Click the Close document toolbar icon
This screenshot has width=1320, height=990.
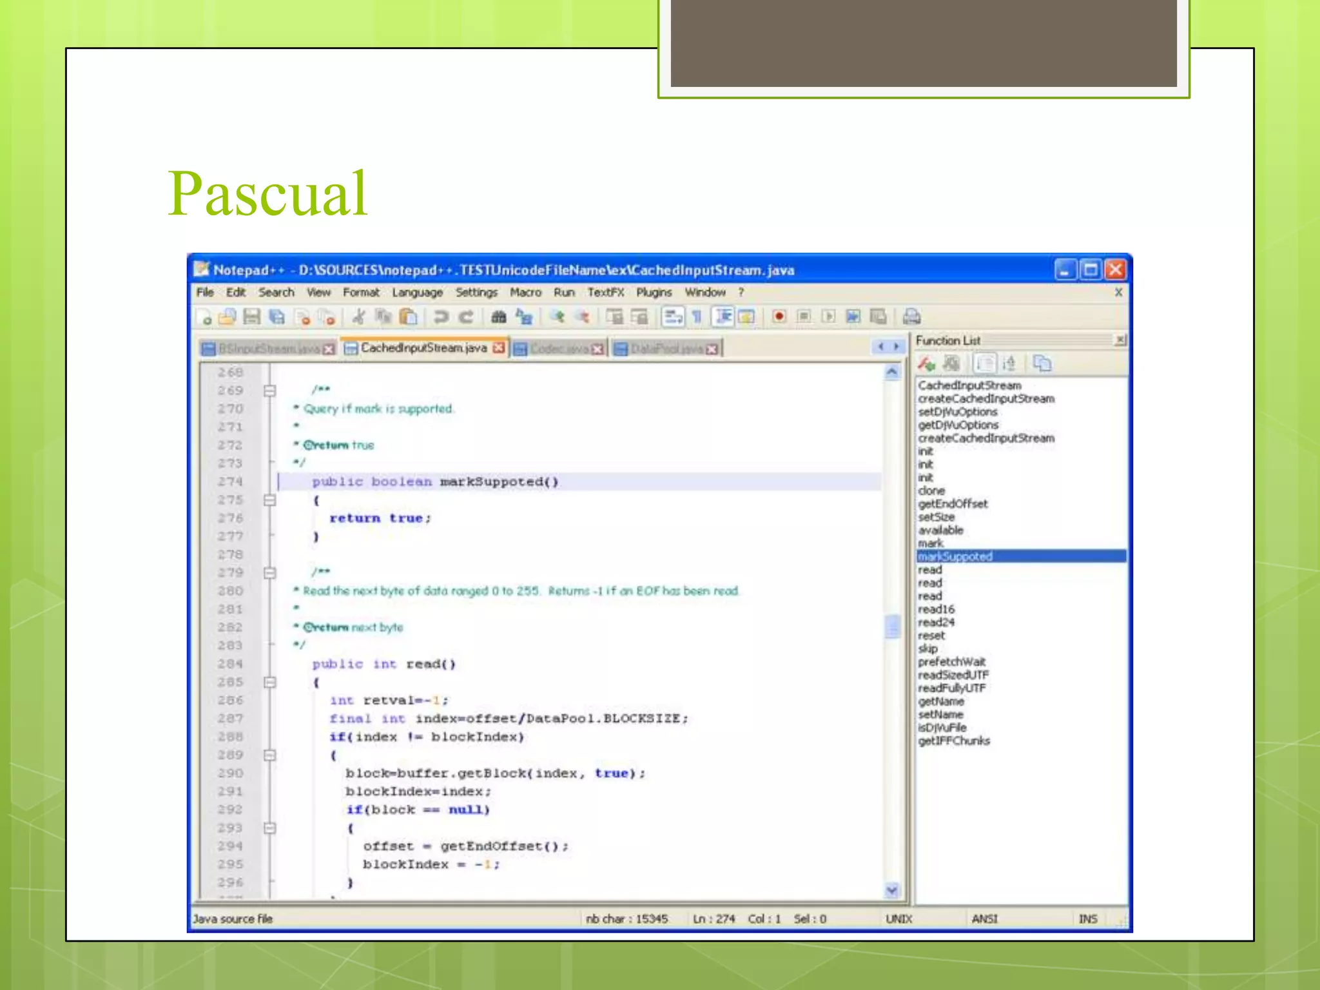coord(302,316)
